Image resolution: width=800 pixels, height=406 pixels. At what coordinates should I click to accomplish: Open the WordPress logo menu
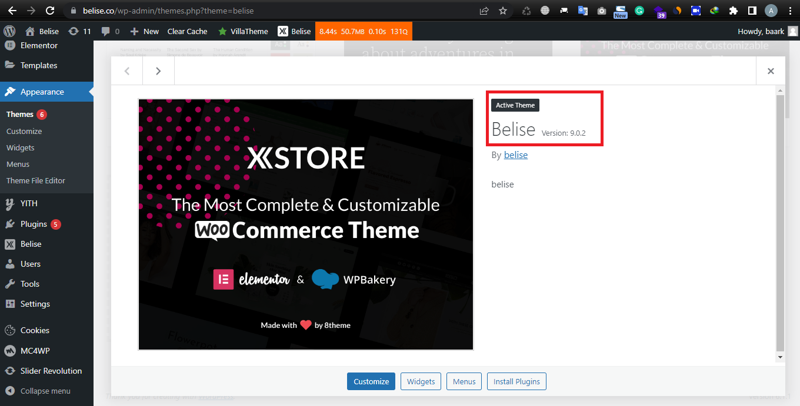coord(9,31)
